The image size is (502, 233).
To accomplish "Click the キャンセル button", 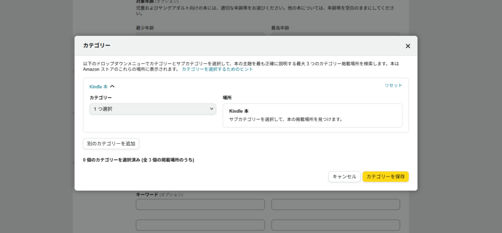I will (344, 177).
